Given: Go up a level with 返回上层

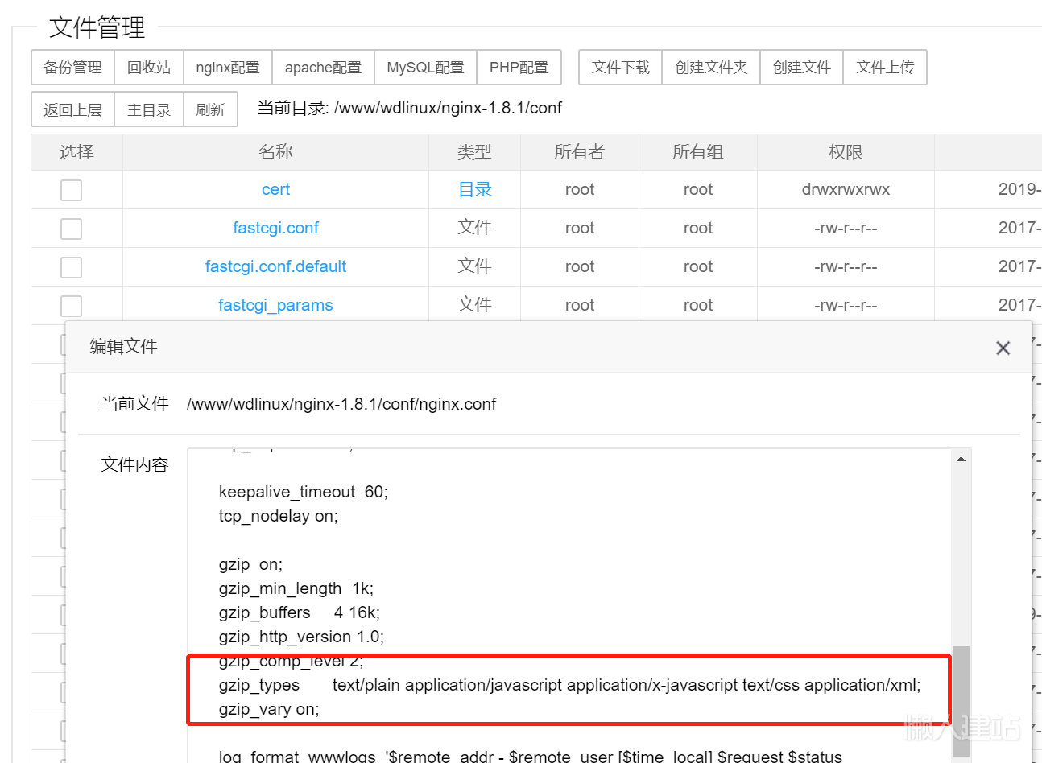Looking at the screenshot, I should [x=72, y=108].
